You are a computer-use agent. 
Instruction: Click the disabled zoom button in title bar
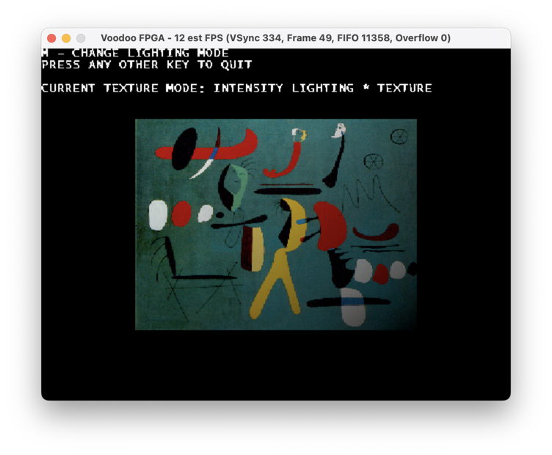81,38
